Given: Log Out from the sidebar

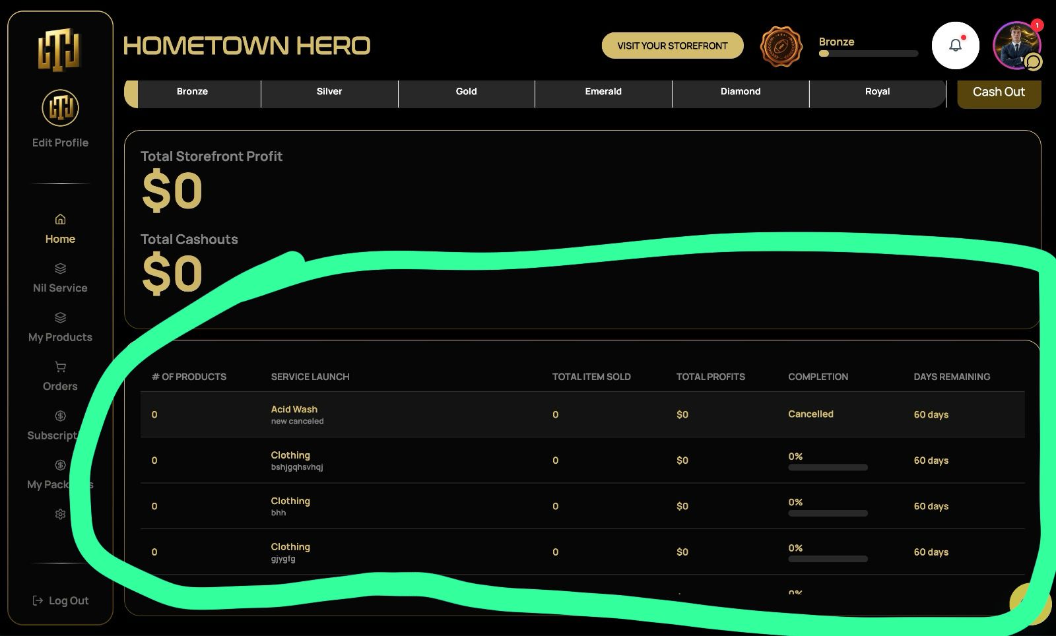Looking at the screenshot, I should point(61,600).
